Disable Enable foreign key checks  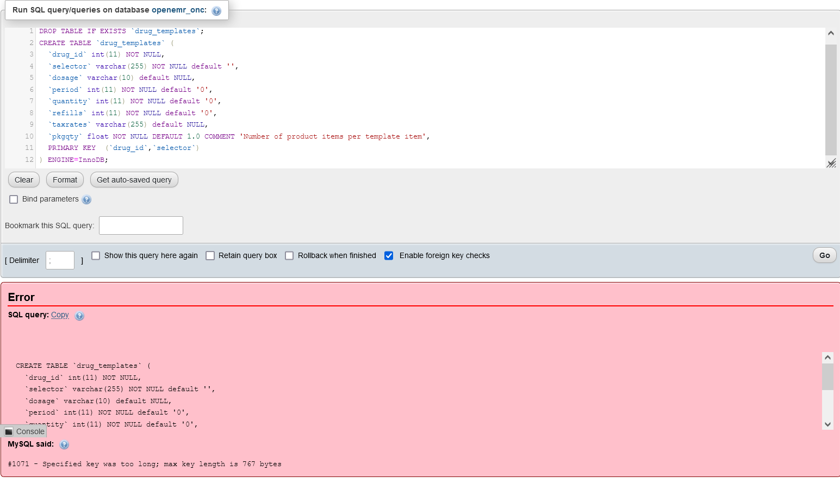389,255
